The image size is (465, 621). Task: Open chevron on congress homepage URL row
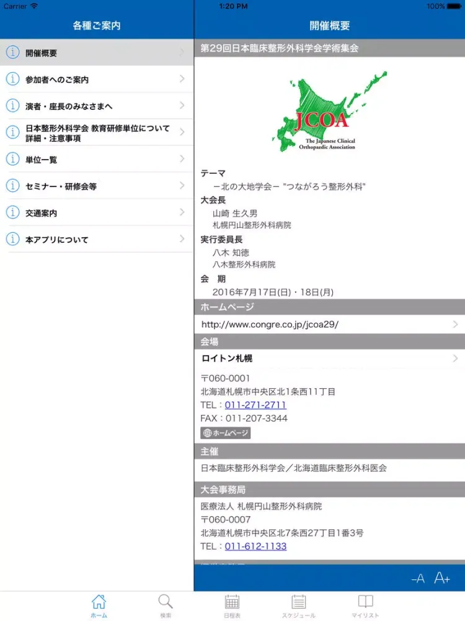[x=456, y=324]
